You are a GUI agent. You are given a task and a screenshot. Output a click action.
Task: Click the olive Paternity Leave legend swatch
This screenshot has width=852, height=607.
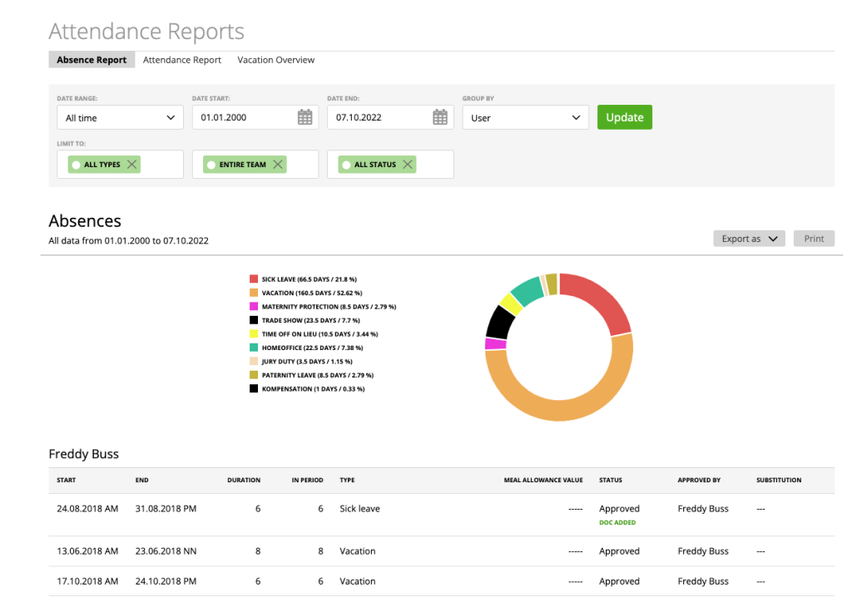[x=254, y=375]
